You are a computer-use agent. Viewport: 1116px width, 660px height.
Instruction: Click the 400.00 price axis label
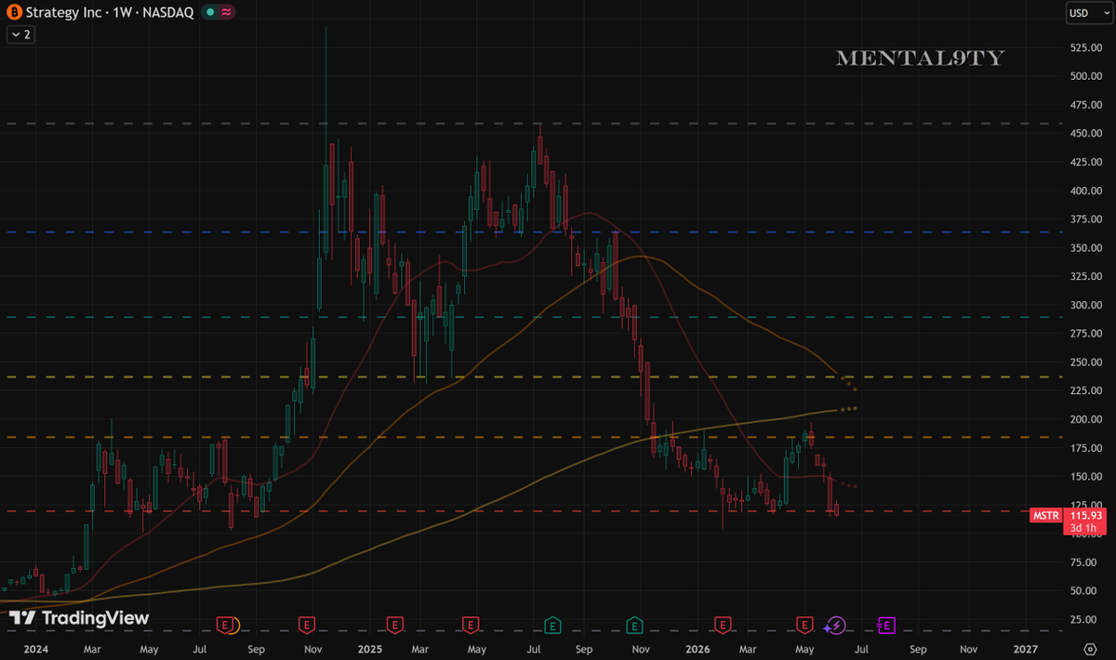[x=1085, y=191]
